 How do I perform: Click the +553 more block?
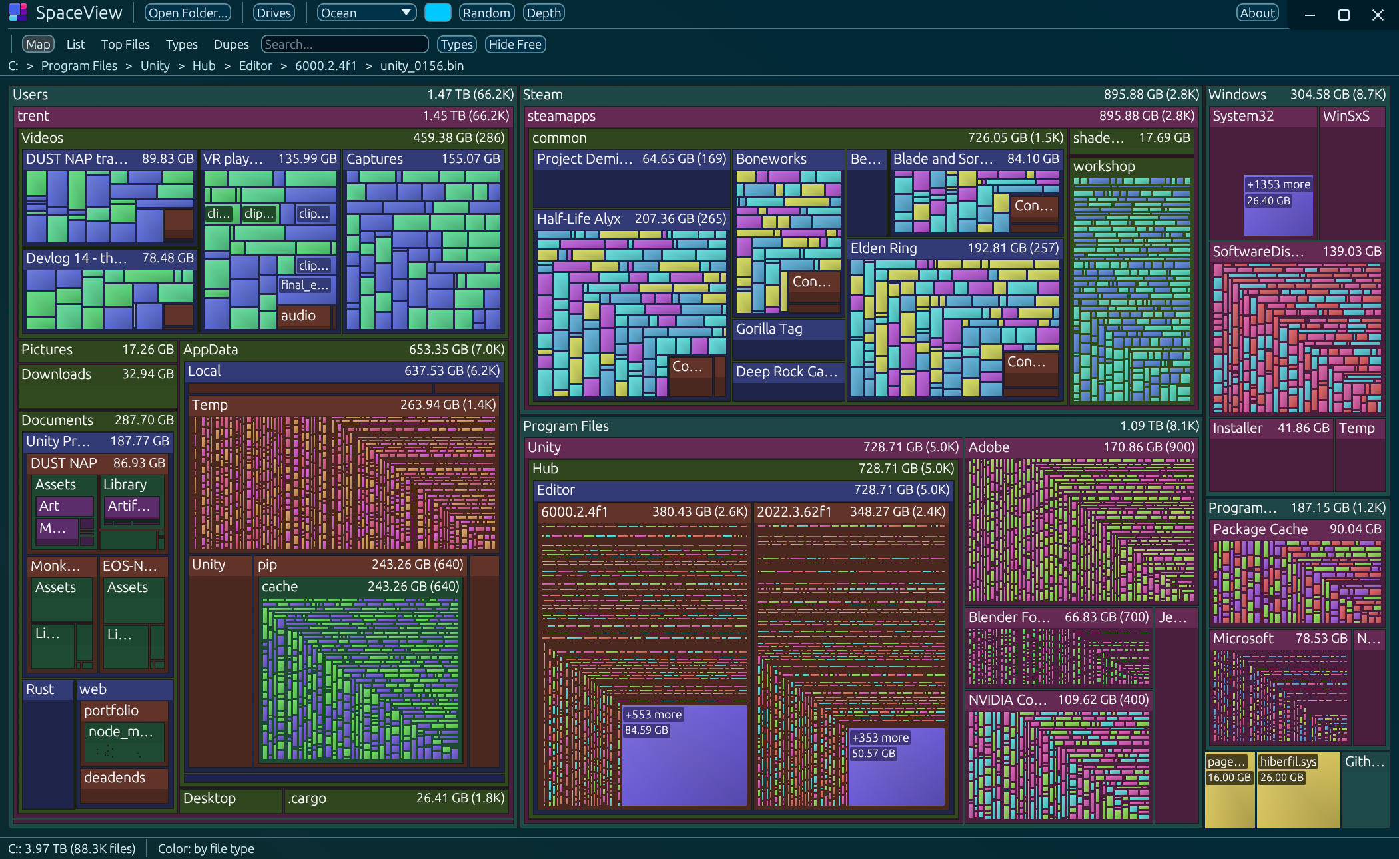click(683, 755)
